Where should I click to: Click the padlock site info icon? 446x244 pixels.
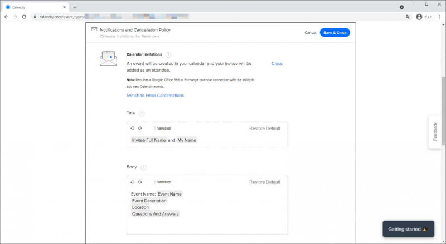[x=35, y=17]
